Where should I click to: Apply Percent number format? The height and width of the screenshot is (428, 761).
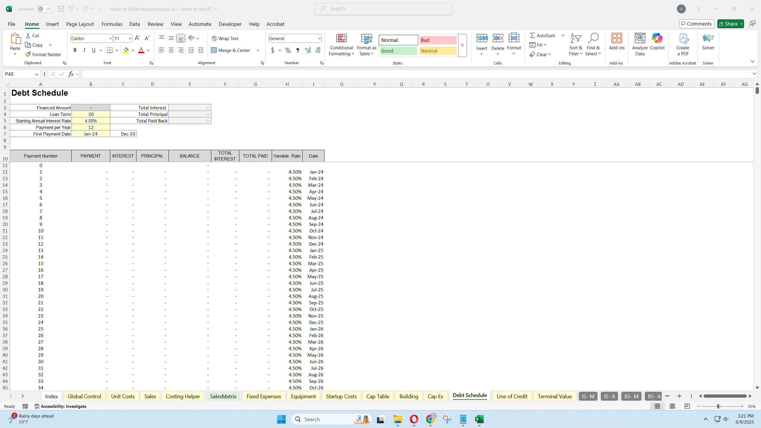(287, 50)
